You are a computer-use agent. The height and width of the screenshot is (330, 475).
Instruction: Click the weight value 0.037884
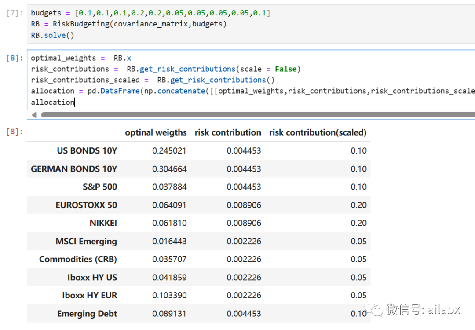169,187
